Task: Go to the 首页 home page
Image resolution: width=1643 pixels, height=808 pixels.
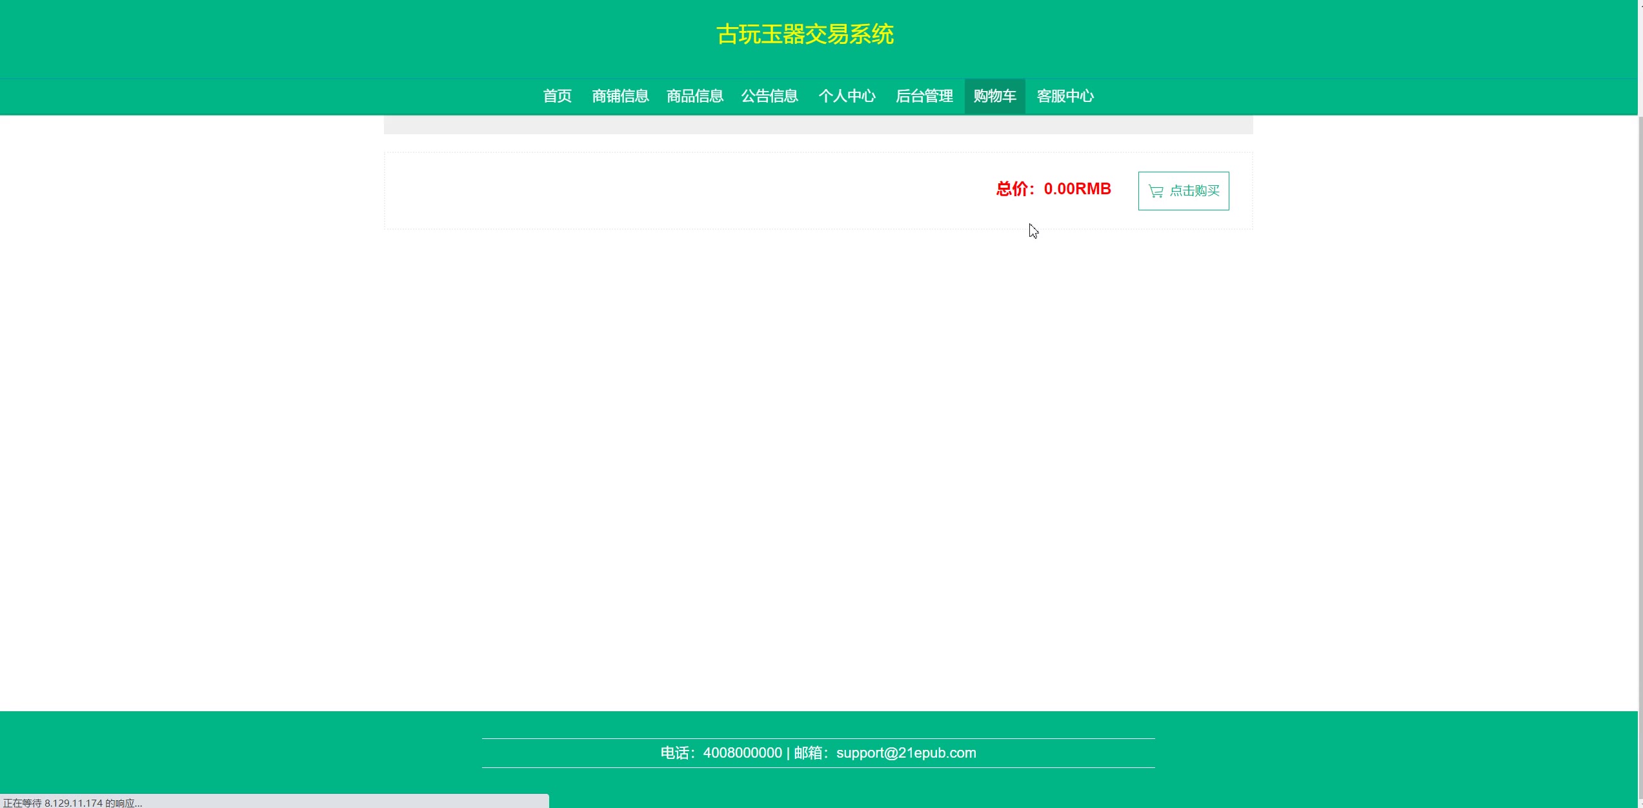Action: pos(557,96)
